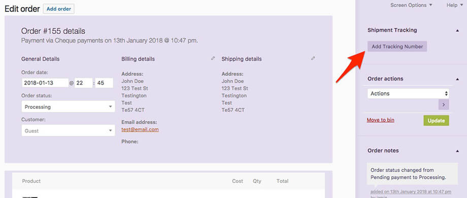Collapse the Order actions panel
The image size is (467, 198).
tap(457, 79)
